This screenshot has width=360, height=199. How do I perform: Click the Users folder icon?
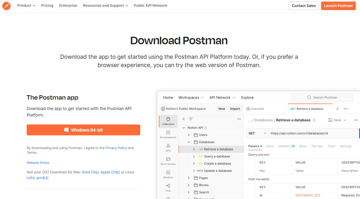pyautogui.click(x=196, y=135)
